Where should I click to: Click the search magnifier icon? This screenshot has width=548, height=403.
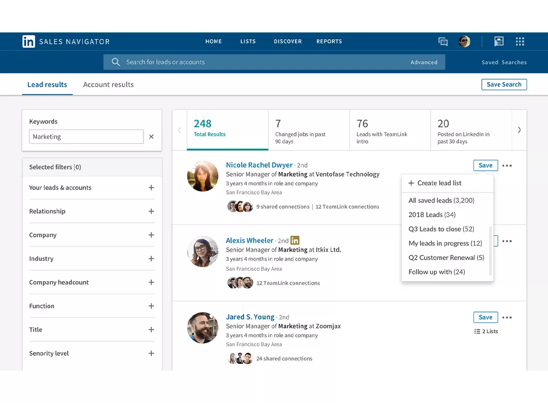click(x=116, y=62)
